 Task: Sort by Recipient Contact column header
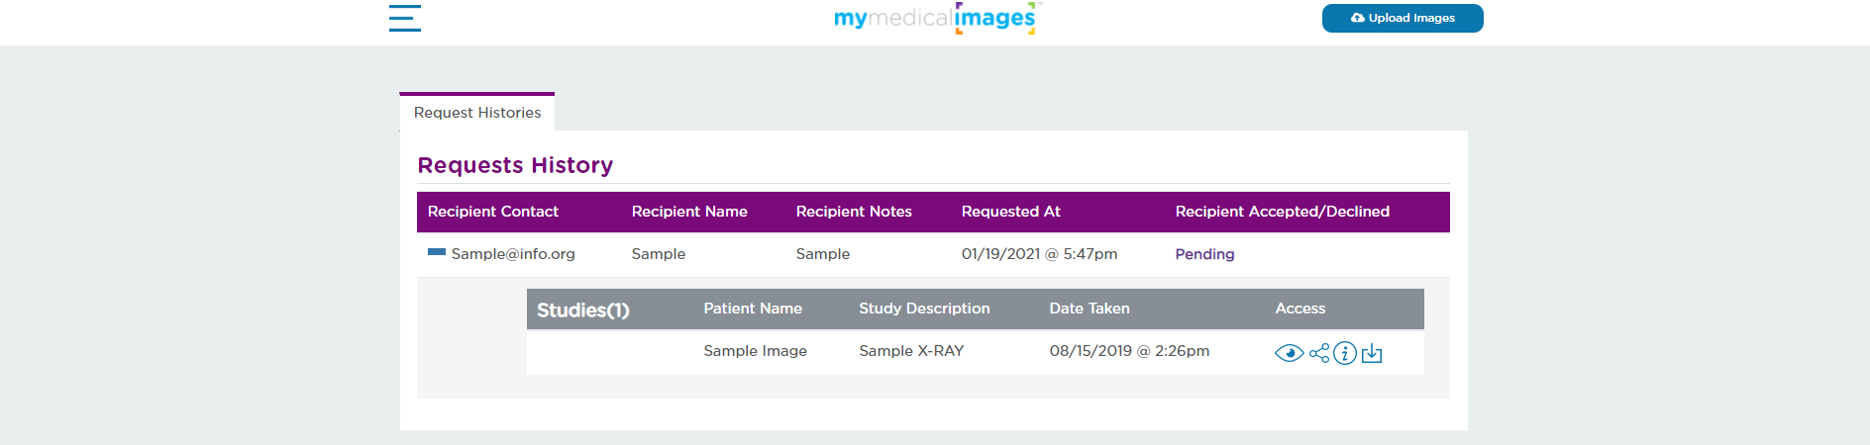493,212
